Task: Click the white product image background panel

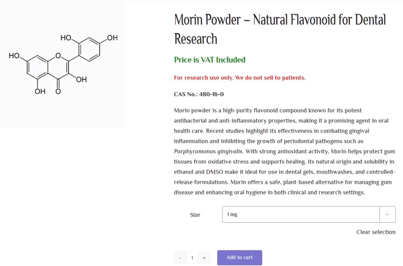Action: point(63,64)
